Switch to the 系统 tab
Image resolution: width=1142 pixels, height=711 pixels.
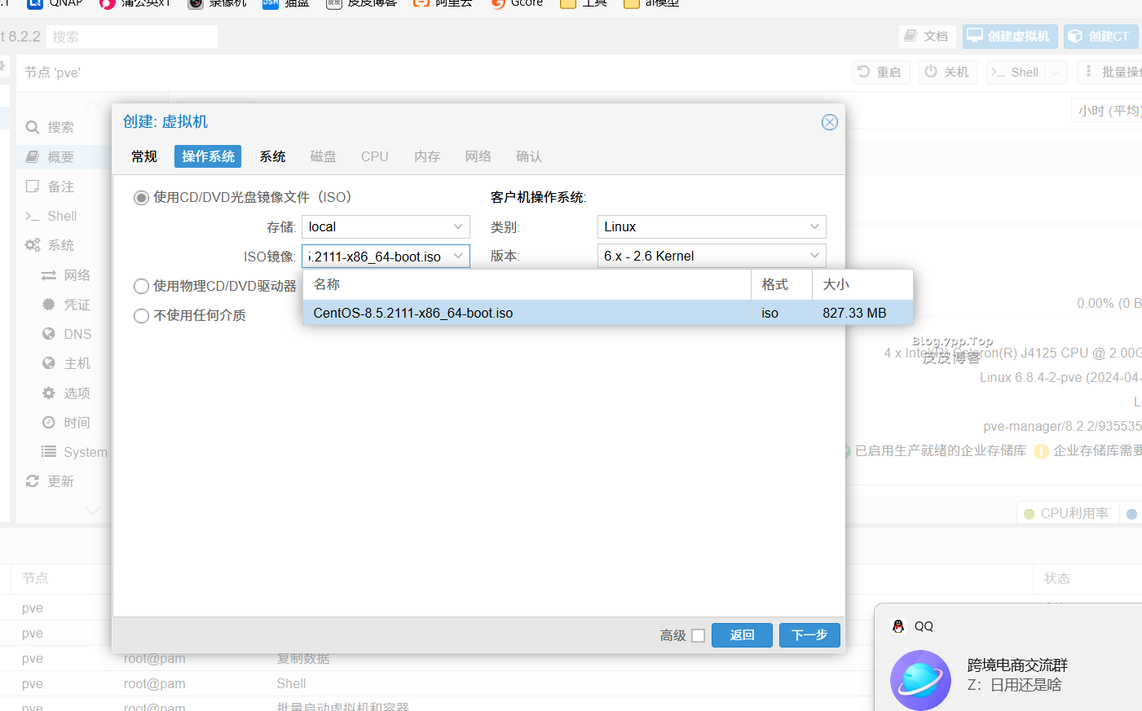pos(272,156)
